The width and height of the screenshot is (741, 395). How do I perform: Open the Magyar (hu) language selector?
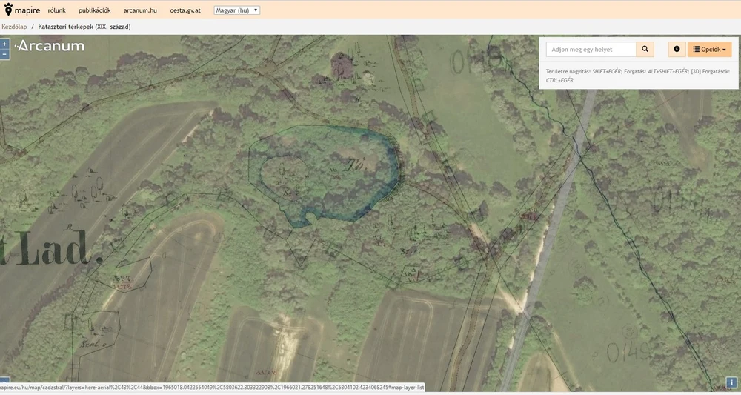(x=237, y=10)
